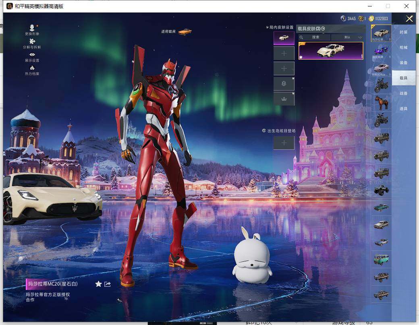
Task: Switch to the 时装 tab
Action: [404, 32]
